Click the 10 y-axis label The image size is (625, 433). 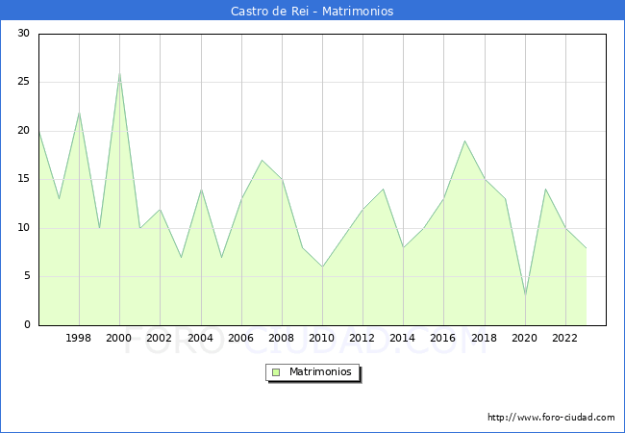coord(23,228)
